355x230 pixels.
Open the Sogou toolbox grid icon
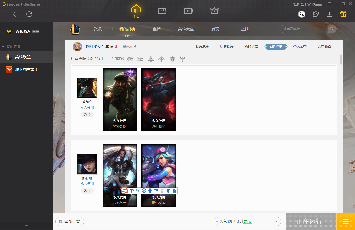click(174, 191)
